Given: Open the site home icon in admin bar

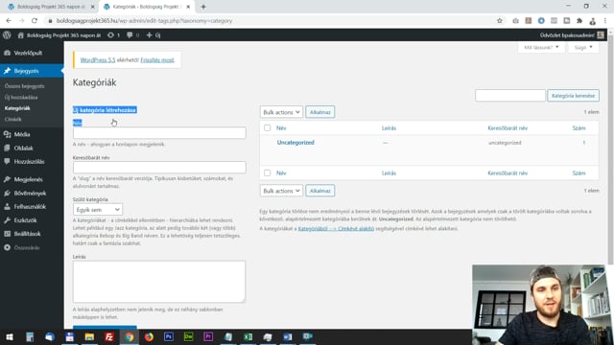Looking at the screenshot, I should [x=21, y=35].
